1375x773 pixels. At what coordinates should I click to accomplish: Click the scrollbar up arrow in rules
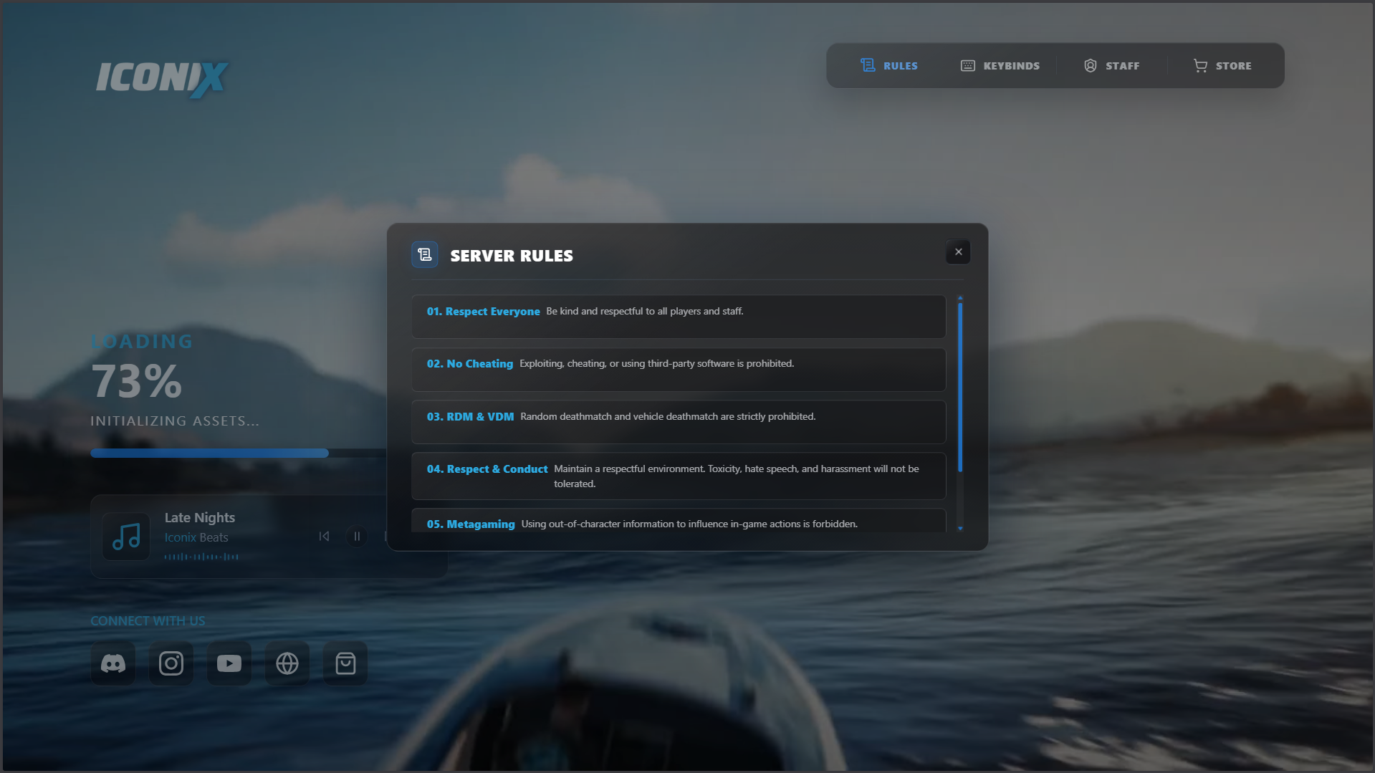point(960,297)
